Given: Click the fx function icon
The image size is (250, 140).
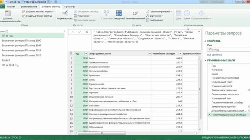Looking at the screenshot, I should click(87, 32).
